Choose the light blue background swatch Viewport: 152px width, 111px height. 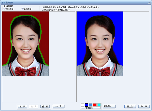click(x=91, y=105)
